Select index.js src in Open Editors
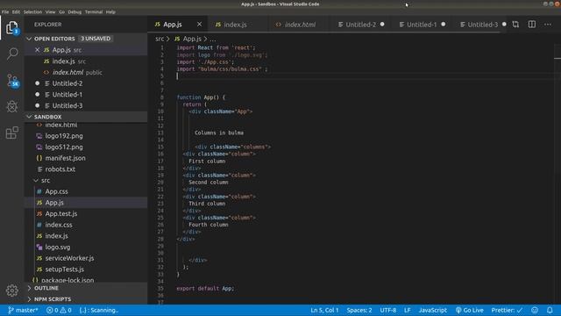Screen dimensions: 561x316 click(86, 61)
